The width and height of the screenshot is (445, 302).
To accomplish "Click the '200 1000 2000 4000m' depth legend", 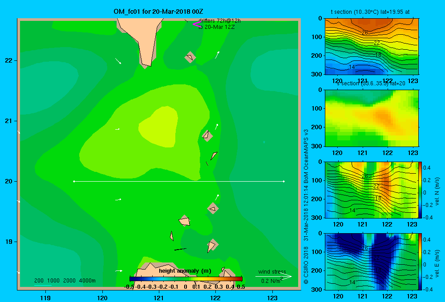I will click(x=65, y=281).
